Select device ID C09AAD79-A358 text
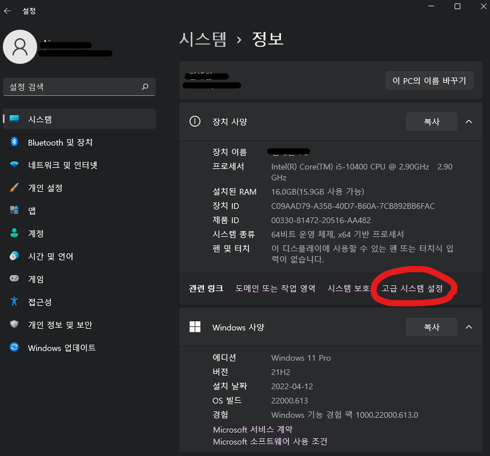490x456 pixels. (353, 206)
